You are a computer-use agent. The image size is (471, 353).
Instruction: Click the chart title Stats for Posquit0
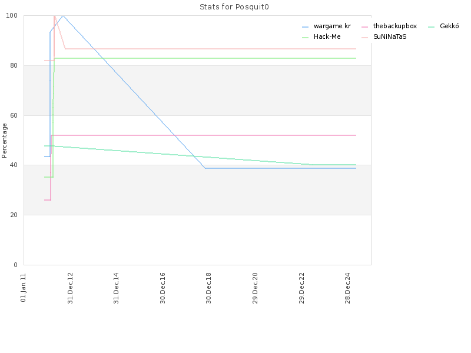pos(234,7)
